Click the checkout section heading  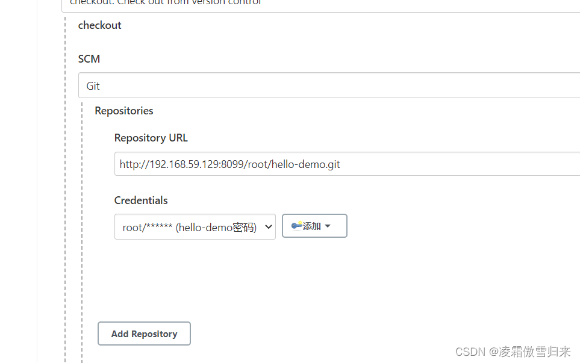click(99, 25)
